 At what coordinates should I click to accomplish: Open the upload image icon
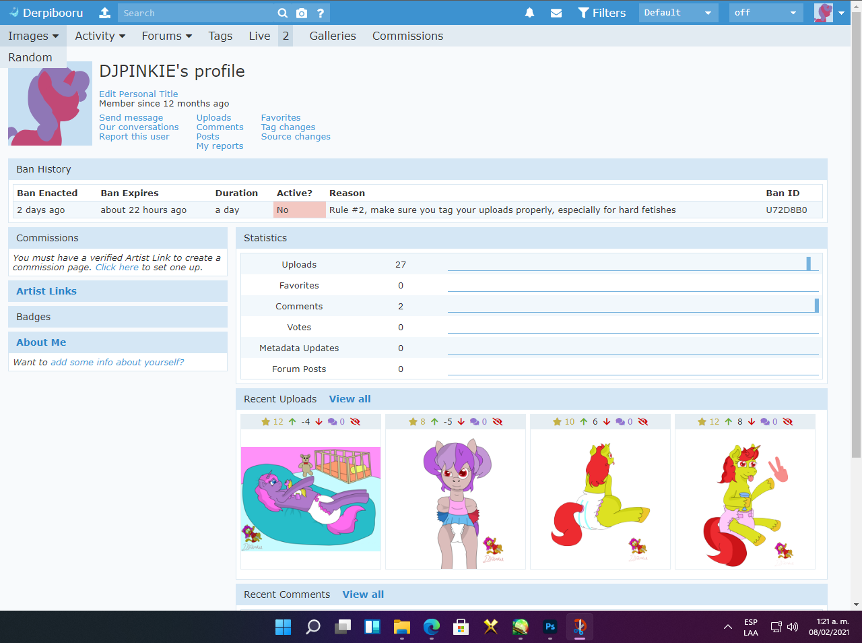point(104,13)
